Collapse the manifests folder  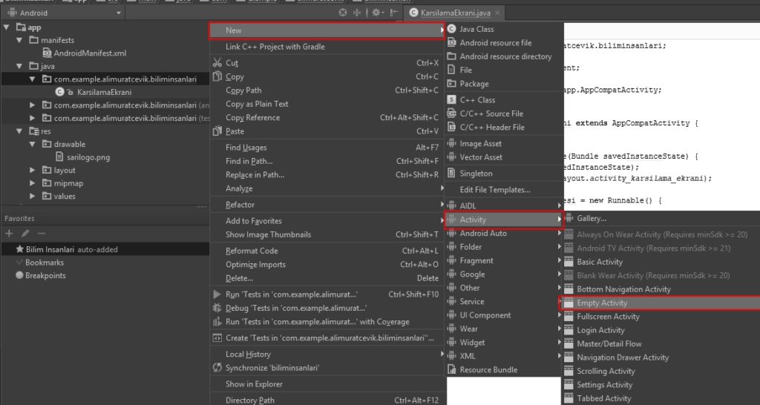[x=19, y=40]
